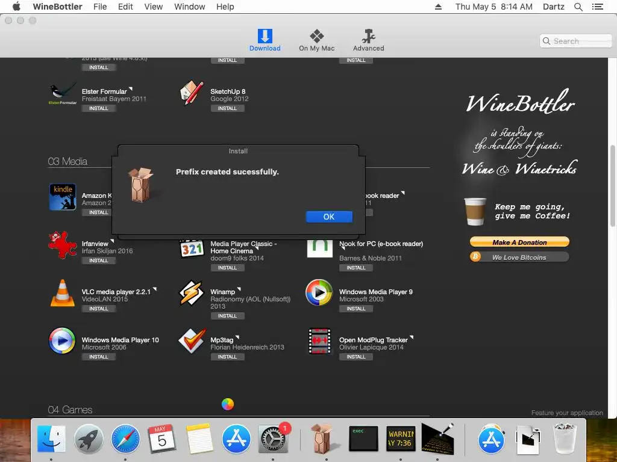Screen dimensions: 617x462
Task: Open Console warning icon in Dock
Action: click(401, 439)
